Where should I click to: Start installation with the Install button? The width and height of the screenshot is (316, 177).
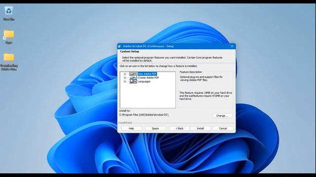tap(200, 128)
